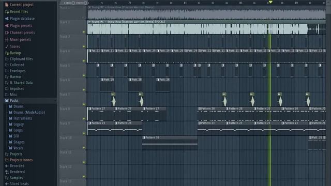
Task: Click the Recorded folder icon
Action: [7, 166]
